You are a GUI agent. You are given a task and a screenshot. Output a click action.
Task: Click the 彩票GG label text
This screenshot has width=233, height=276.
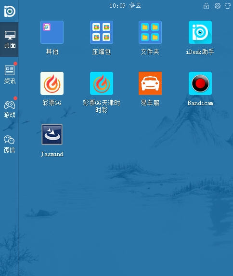click(x=52, y=103)
